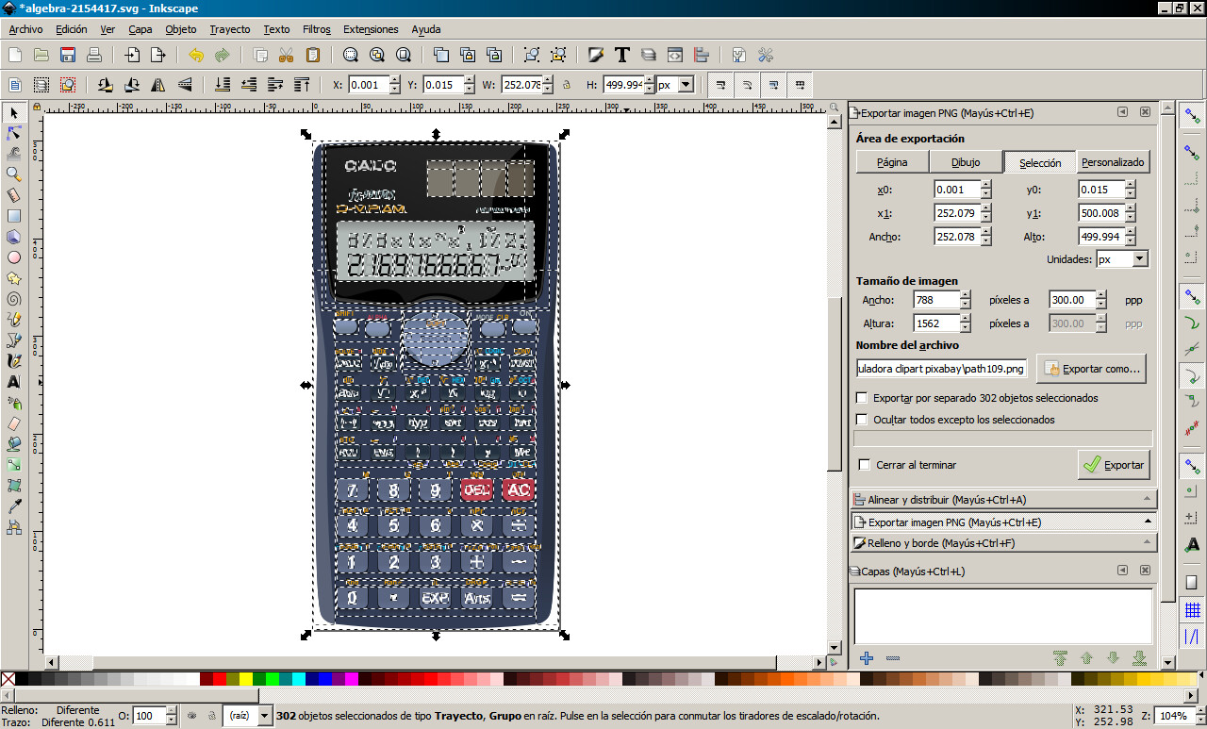Open the Filtros menu
Viewport: 1207px width, 729px height.
[316, 29]
